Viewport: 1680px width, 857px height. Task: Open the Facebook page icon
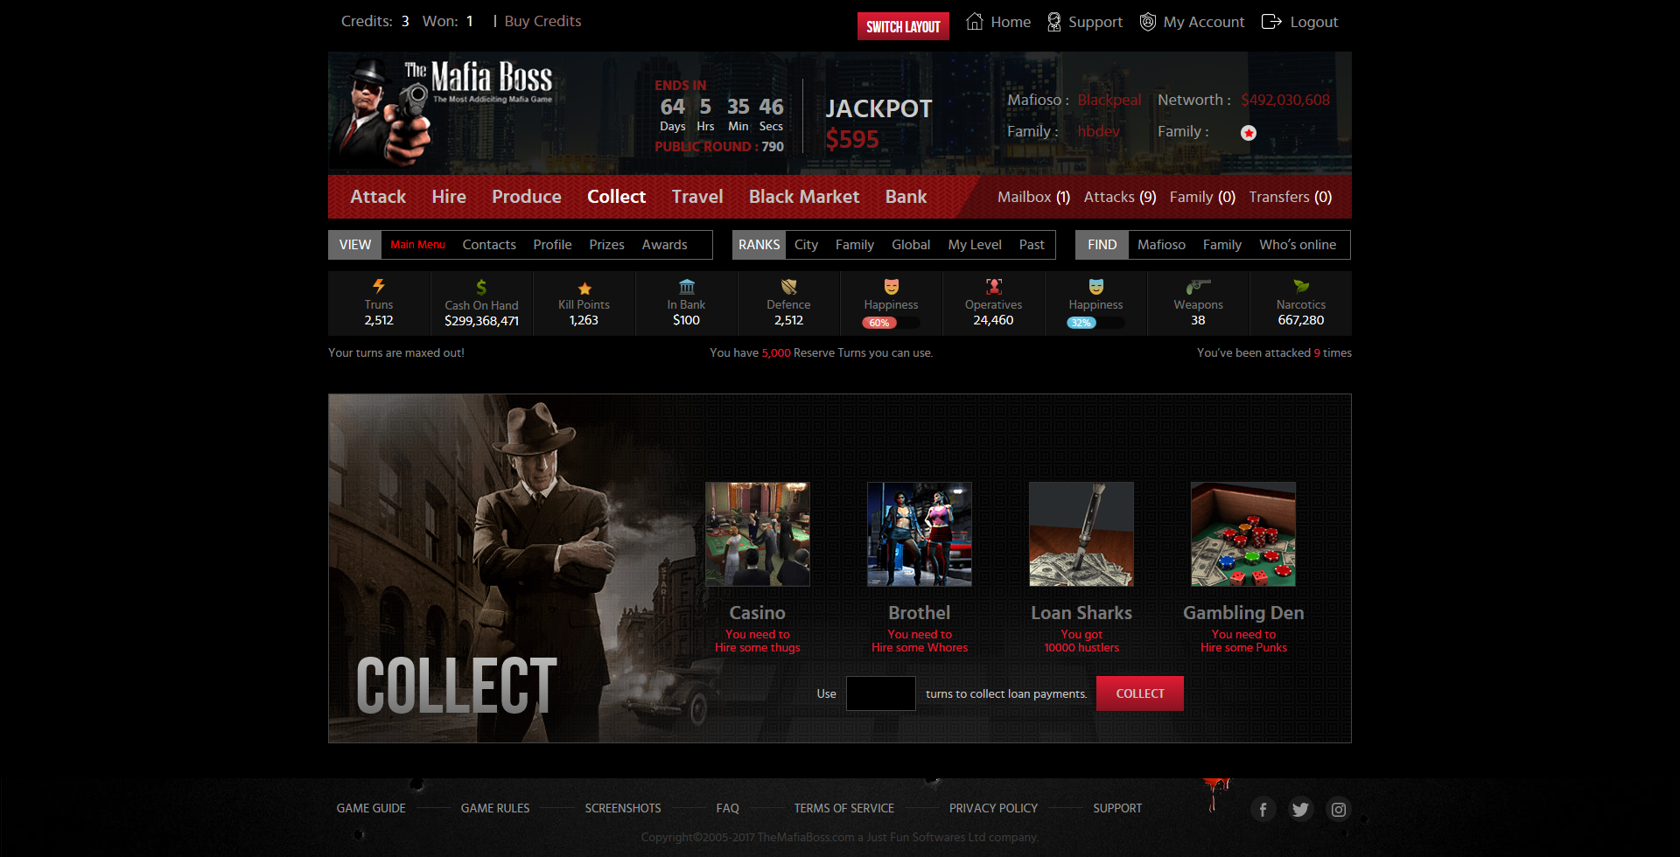tap(1263, 809)
